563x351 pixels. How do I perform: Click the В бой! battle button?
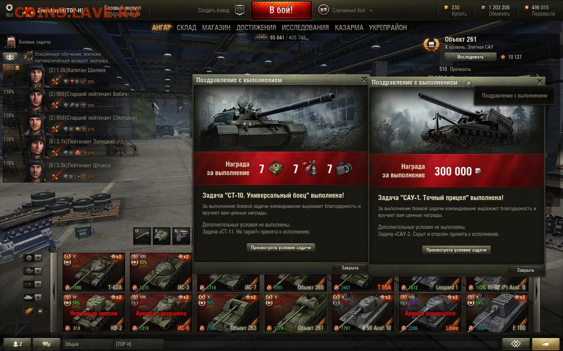[281, 10]
